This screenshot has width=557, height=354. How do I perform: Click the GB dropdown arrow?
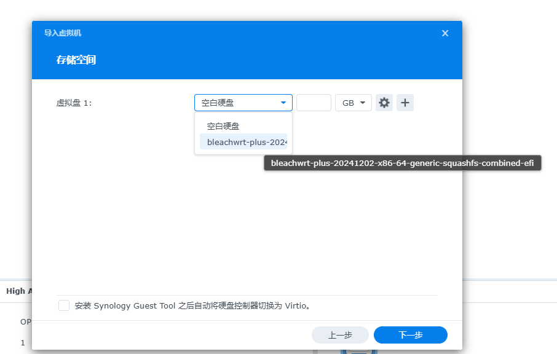[x=363, y=103]
